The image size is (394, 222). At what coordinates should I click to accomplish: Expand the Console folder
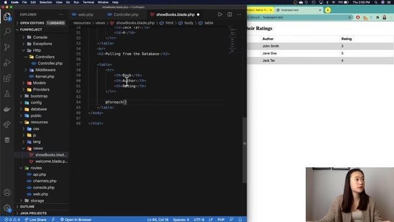tap(40, 37)
